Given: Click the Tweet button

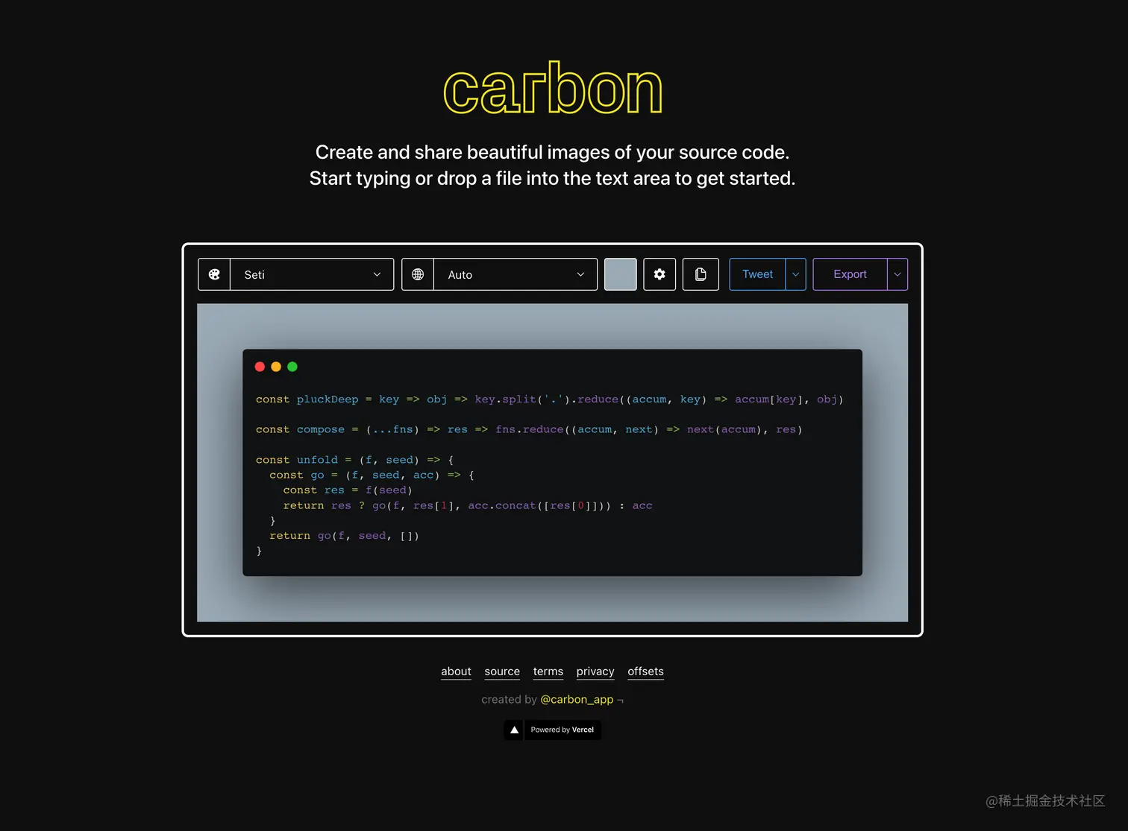Looking at the screenshot, I should click(x=757, y=274).
